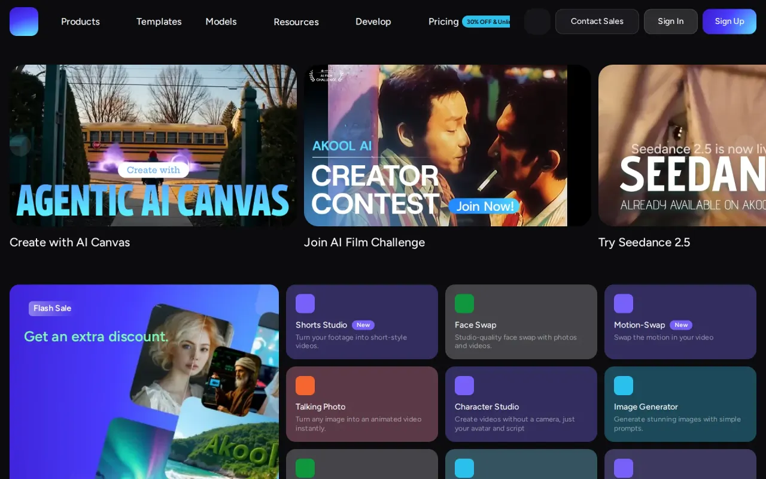Expand the Products dropdown menu

80,22
